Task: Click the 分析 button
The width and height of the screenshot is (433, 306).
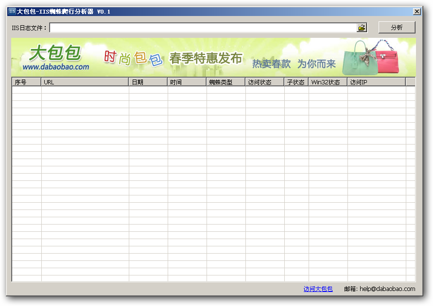Action: click(397, 27)
